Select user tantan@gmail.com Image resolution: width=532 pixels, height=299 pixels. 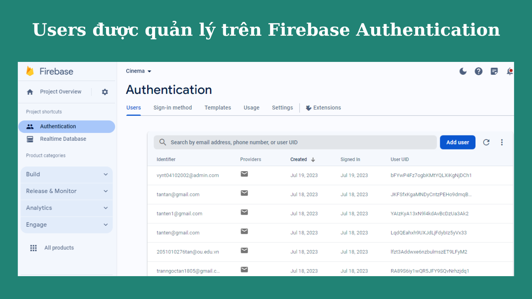coord(178,195)
